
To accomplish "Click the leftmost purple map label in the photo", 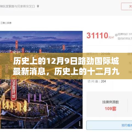I will click(29, 98).
